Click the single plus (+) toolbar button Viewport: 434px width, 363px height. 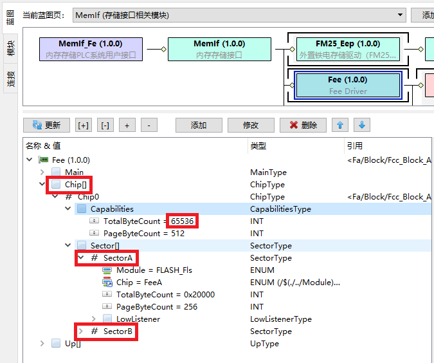point(127,126)
